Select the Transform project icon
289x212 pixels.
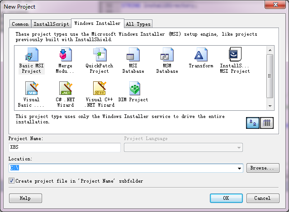click(201, 55)
